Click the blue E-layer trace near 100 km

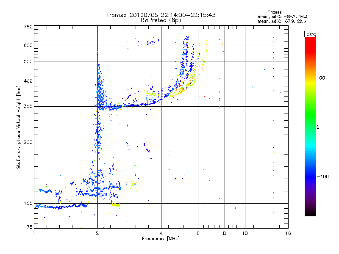(61, 207)
